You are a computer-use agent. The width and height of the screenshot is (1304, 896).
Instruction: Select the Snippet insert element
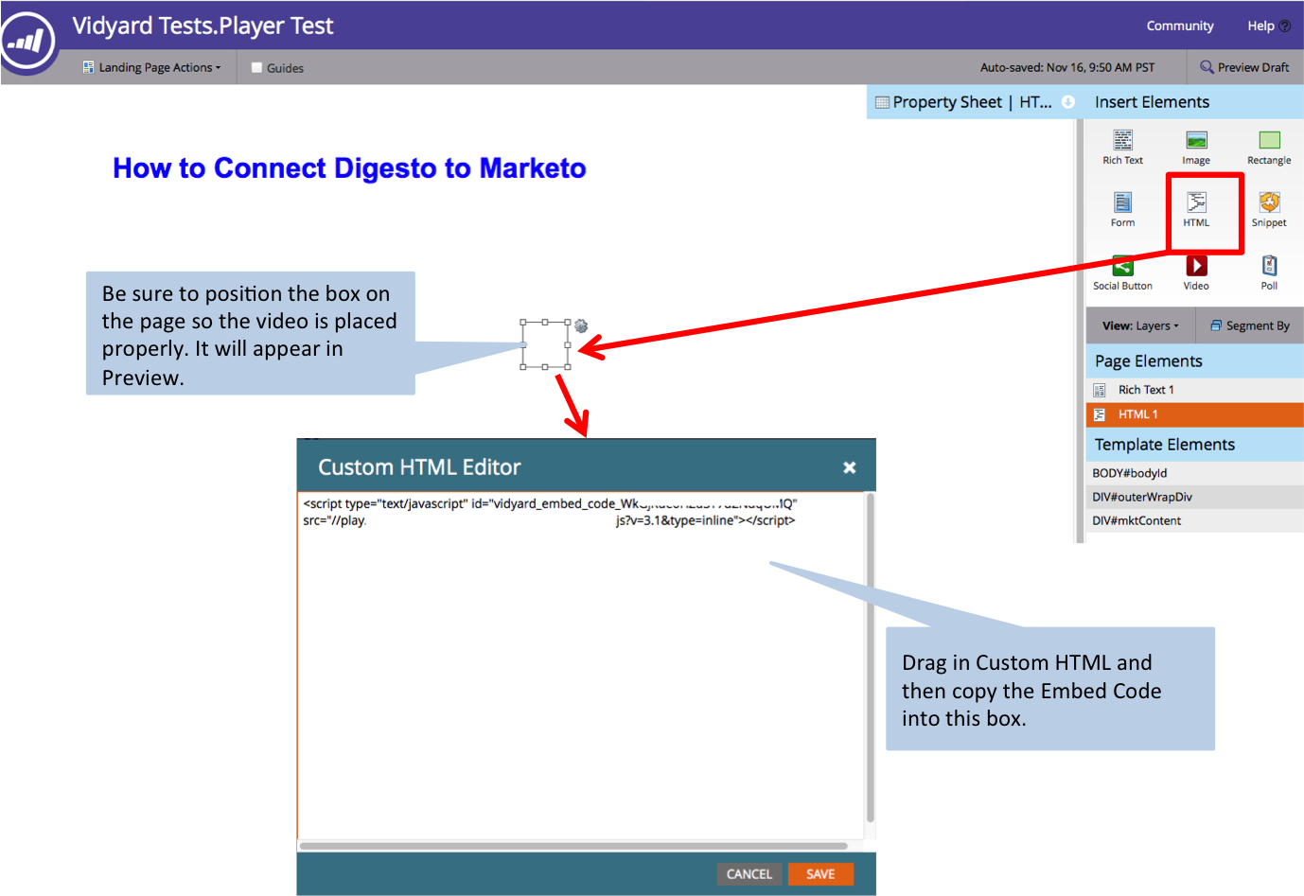pos(1269,210)
